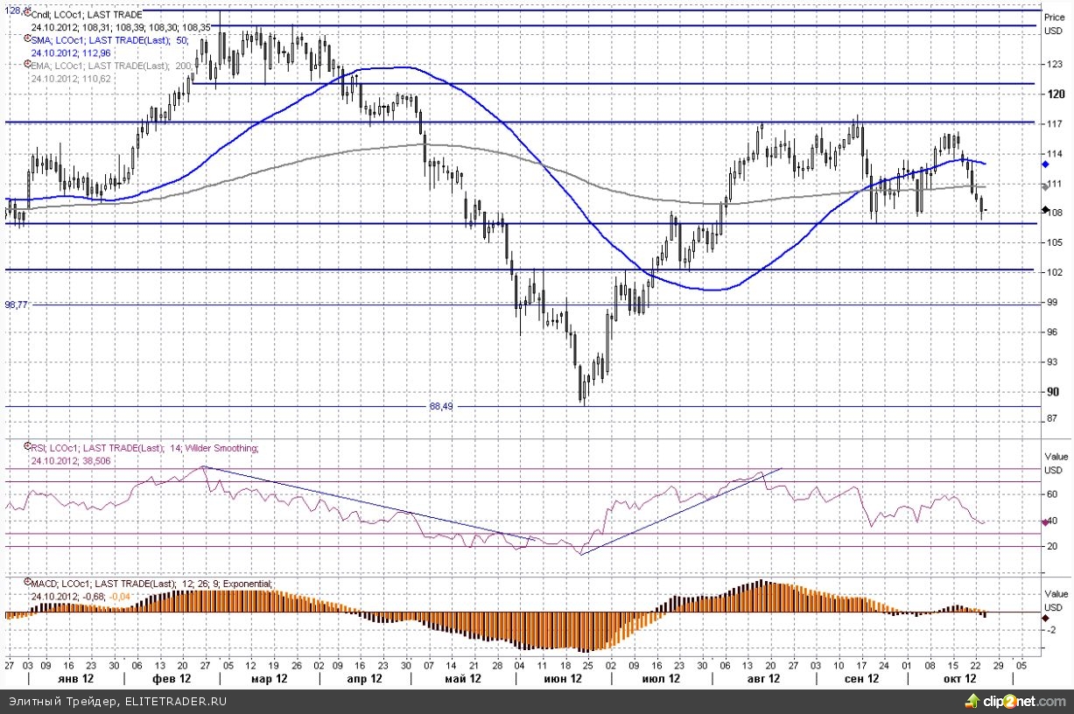Click the EMA 200 legend icon
Viewport: 1074px width, 714px height.
click(x=27, y=66)
